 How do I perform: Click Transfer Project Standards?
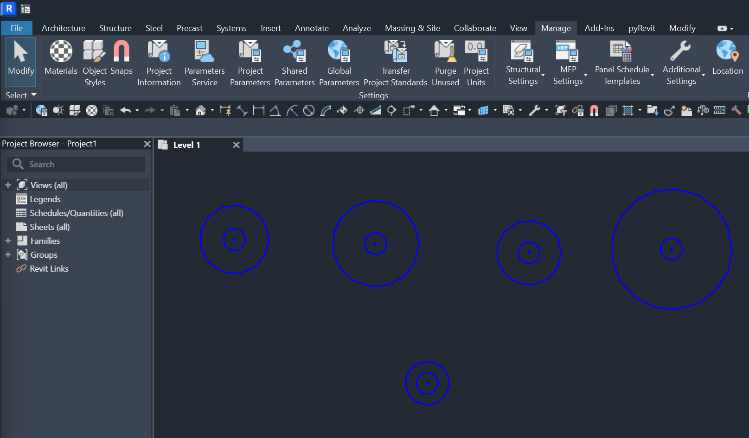pyautogui.click(x=396, y=63)
